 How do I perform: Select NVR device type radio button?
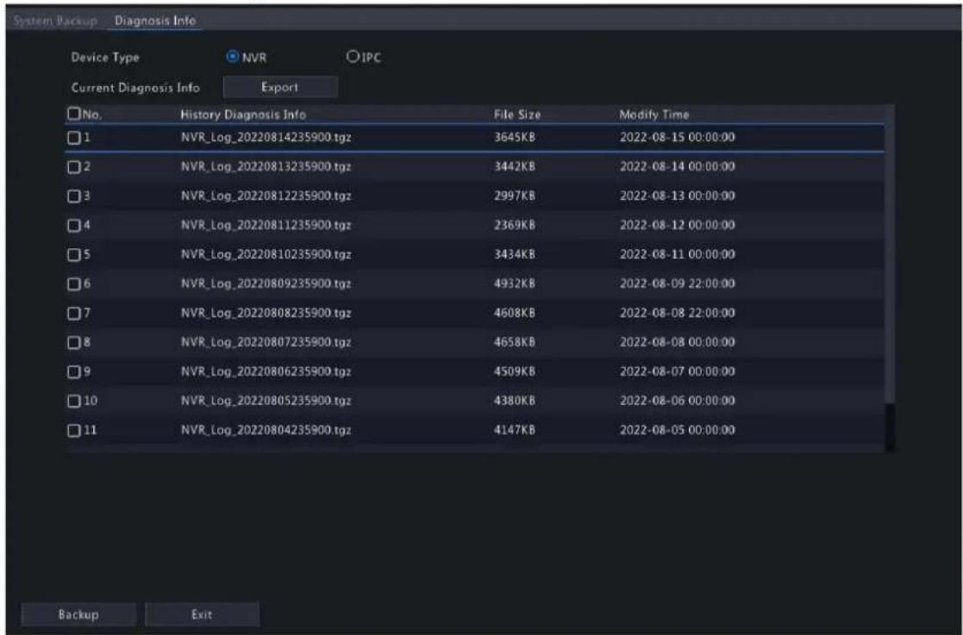[232, 57]
